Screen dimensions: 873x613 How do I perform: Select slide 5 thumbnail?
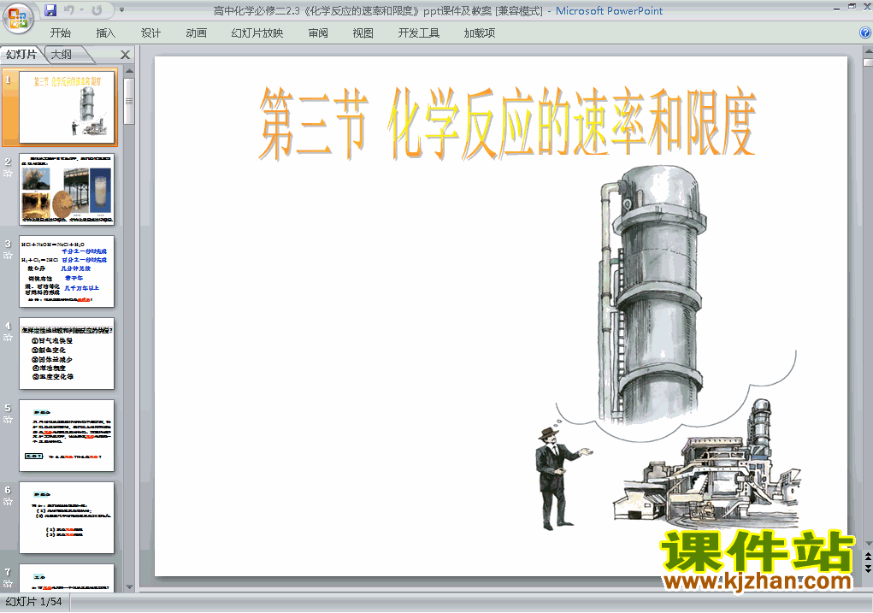(67, 435)
